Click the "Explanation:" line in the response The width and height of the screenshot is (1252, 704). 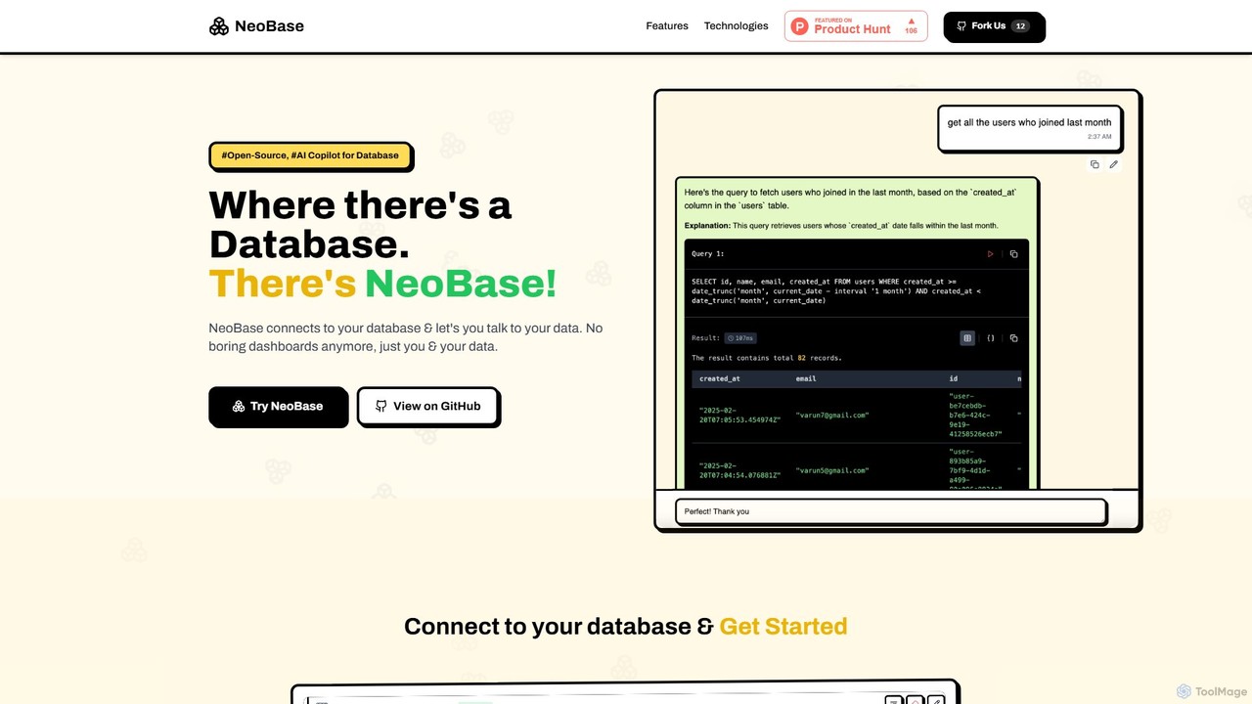[x=841, y=226]
